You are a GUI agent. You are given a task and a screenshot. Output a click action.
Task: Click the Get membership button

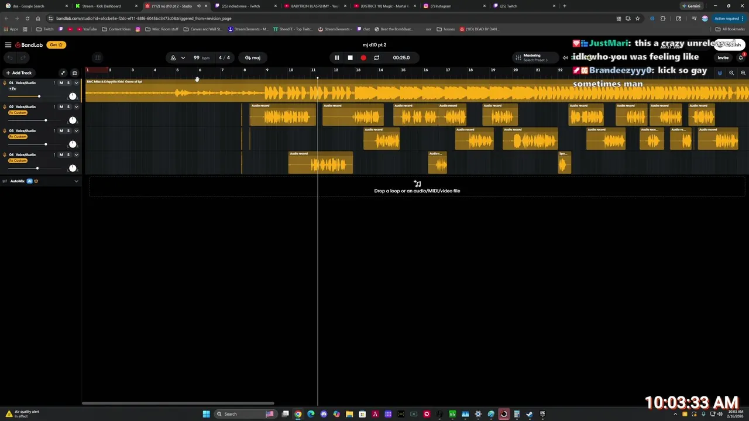coord(56,45)
